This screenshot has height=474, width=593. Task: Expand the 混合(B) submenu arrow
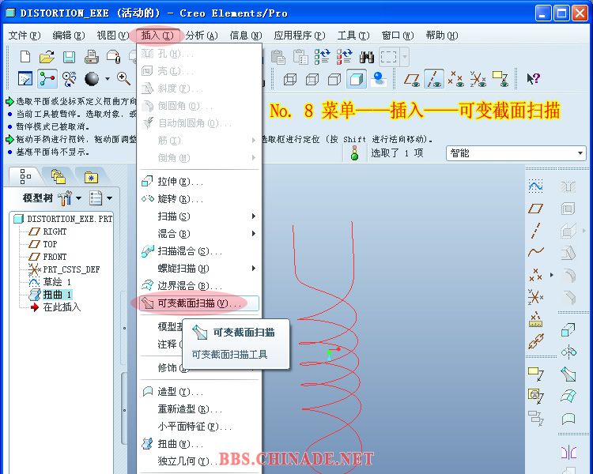click(x=253, y=234)
